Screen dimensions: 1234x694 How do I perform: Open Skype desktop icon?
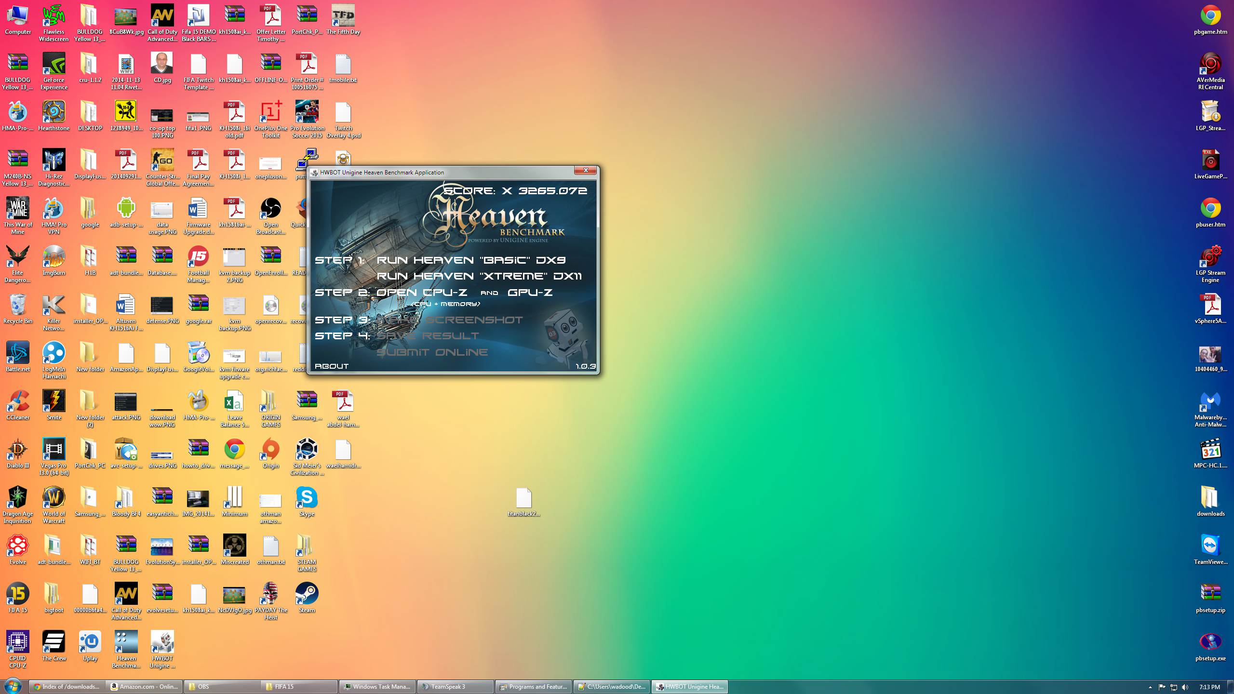[x=307, y=502]
